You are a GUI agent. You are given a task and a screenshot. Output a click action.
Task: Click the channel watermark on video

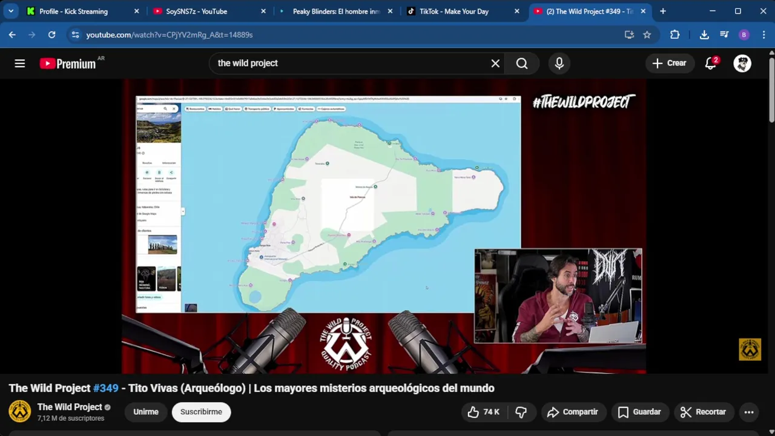coord(750,349)
